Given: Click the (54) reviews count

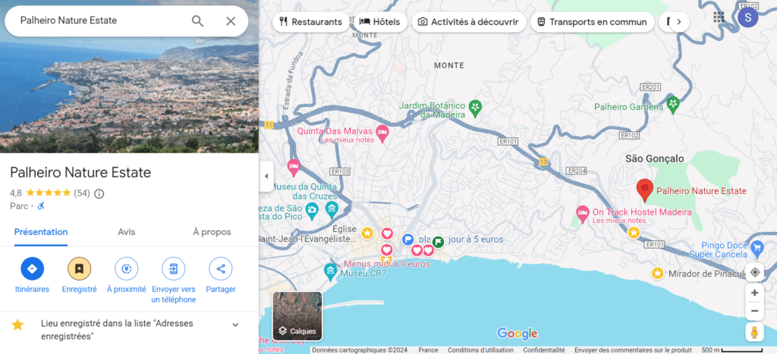Looking at the screenshot, I should click(x=82, y=193).
